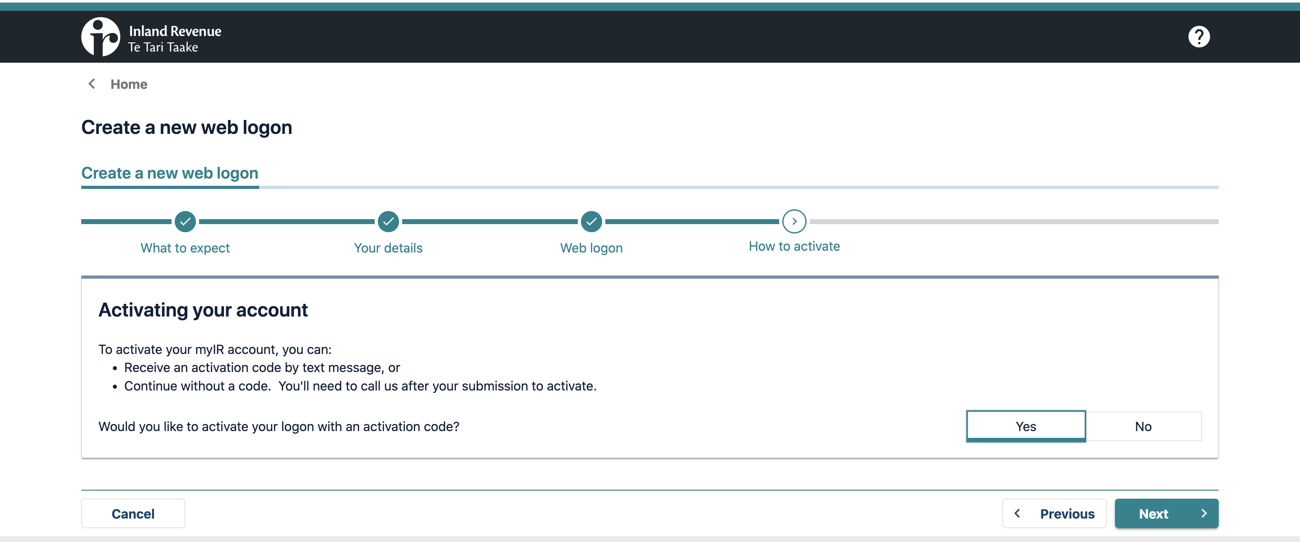Click the Your details checkmark step

[388, 221]
